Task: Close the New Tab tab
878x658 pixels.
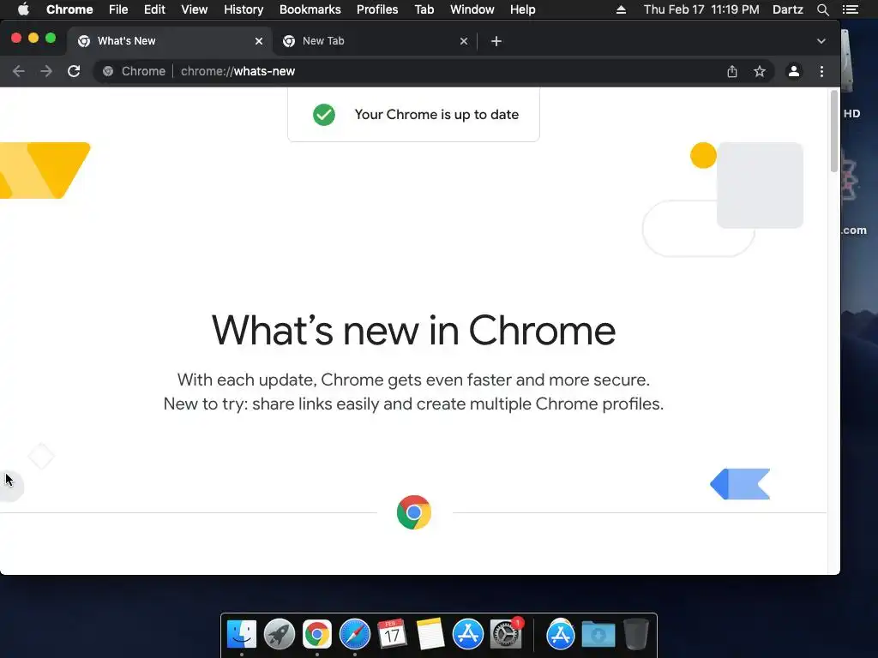Action: [464, 41]
